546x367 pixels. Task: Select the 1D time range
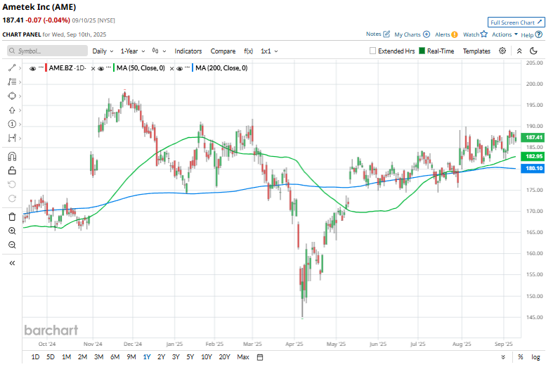tap(35, 357)
